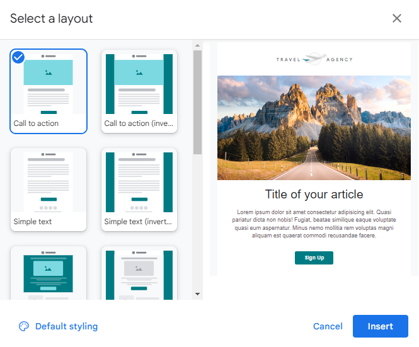The width and height of the screenshot is (419, 347).
Task: Click the 'Simple text' label text
Action: point(33,222)
